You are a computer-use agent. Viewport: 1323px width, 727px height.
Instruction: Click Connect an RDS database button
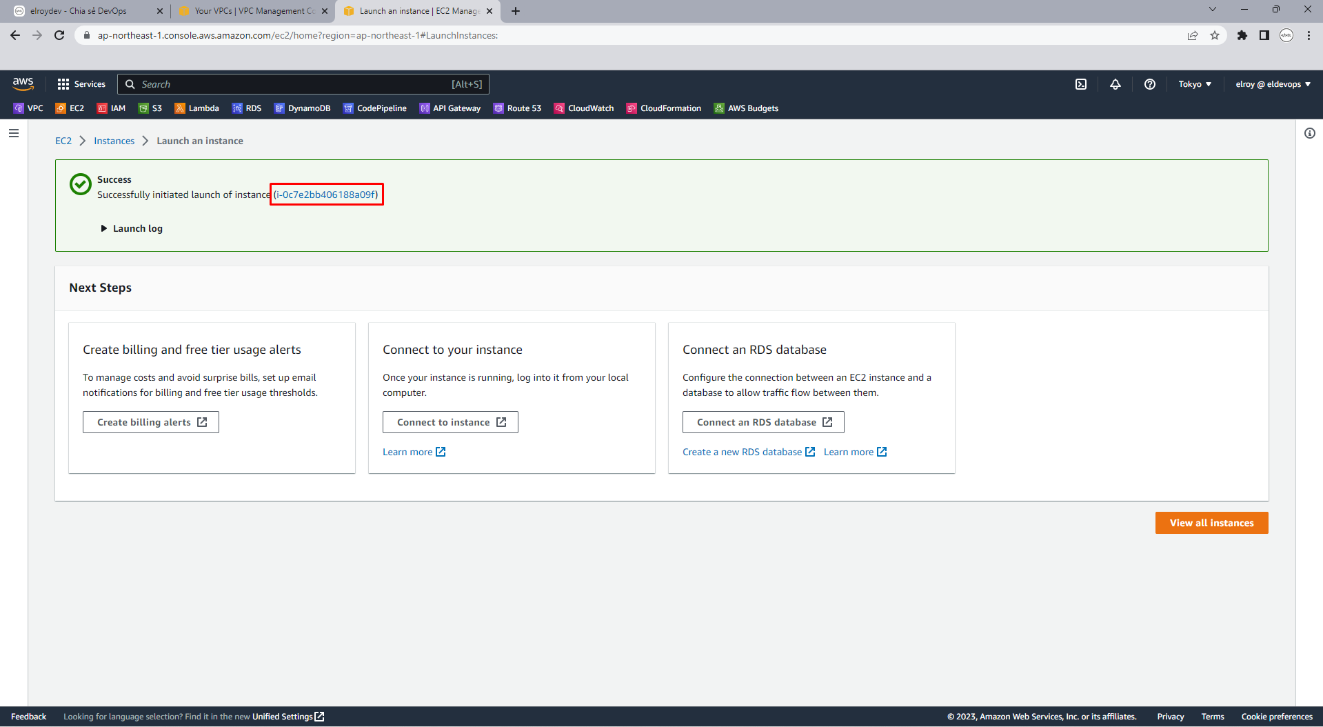point(763,422)
